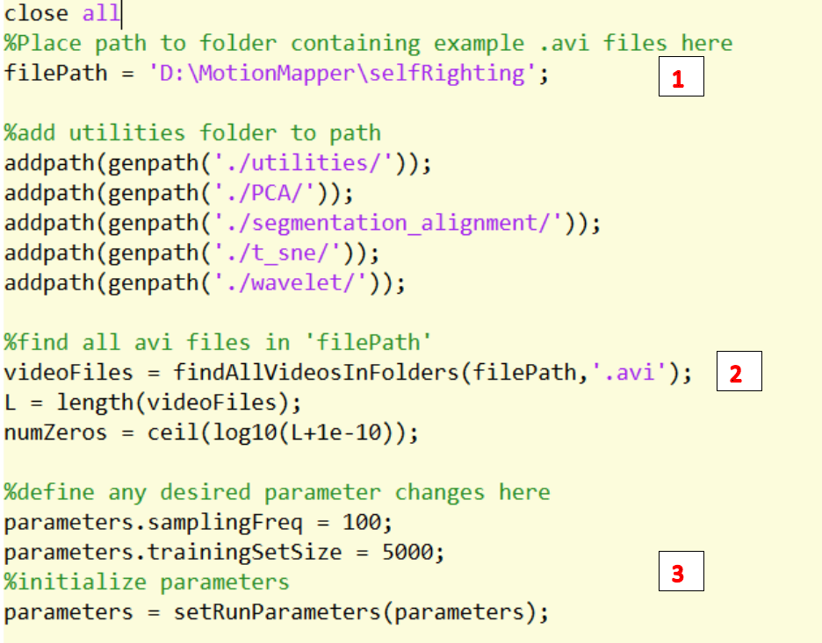
Task: Click the 'parameters.samplingFreq = 100;' line
Action: (x=198, y=522)
